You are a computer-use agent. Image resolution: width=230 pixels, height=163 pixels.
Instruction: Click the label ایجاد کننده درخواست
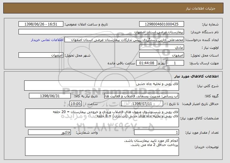[202, 40]
